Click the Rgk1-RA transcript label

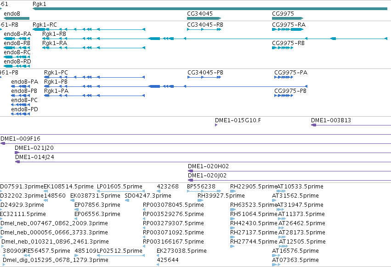55,43
